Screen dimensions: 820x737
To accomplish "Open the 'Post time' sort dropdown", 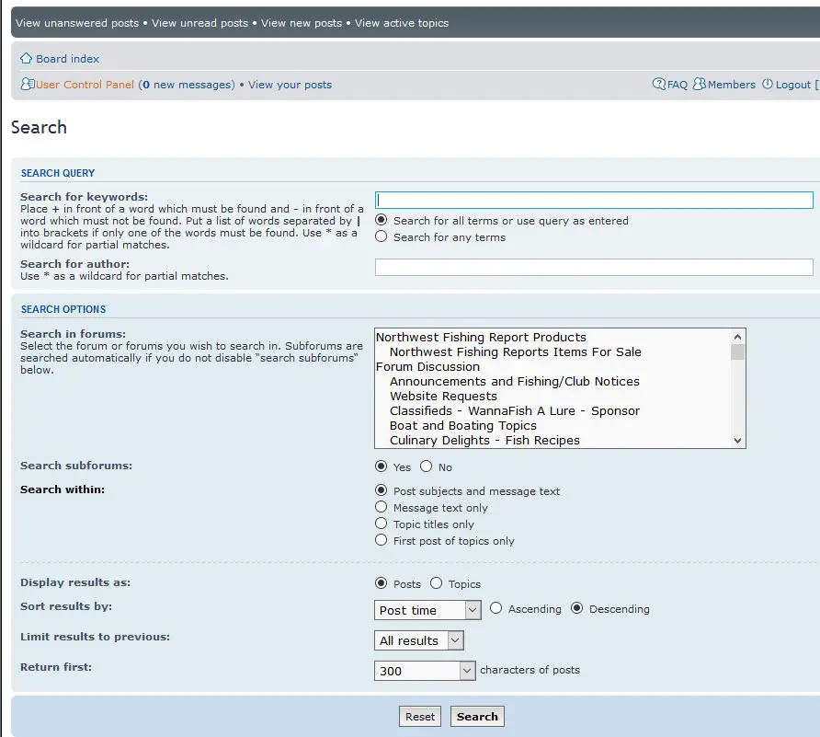I will click(427, 610).
